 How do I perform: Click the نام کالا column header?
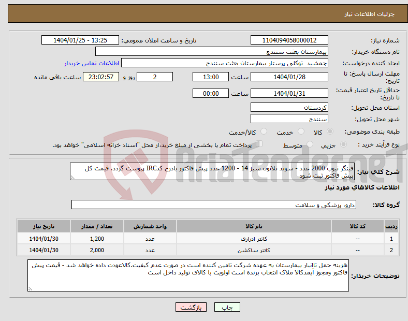(254, 226)
